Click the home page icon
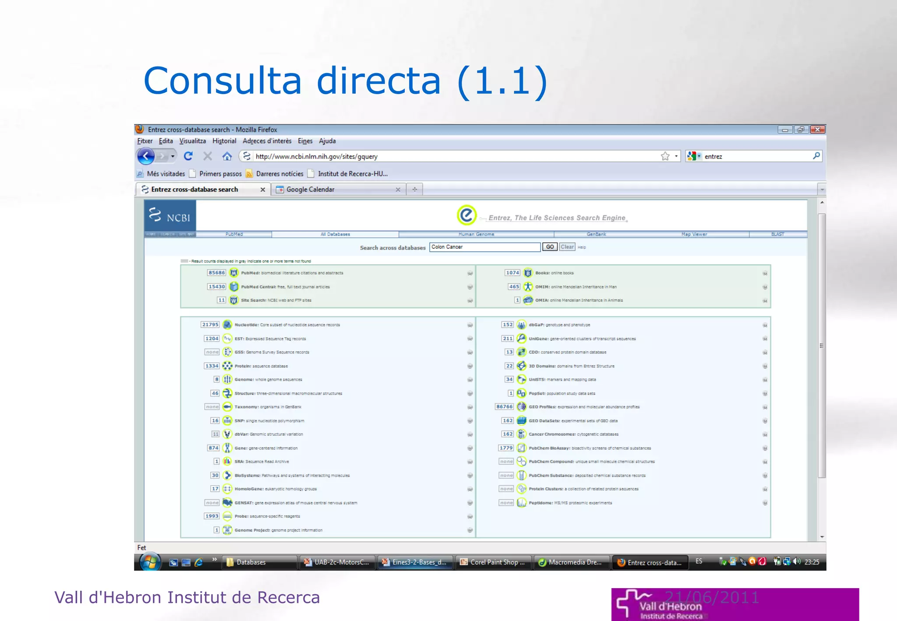897x621 pixels. [x=226, y=156]
